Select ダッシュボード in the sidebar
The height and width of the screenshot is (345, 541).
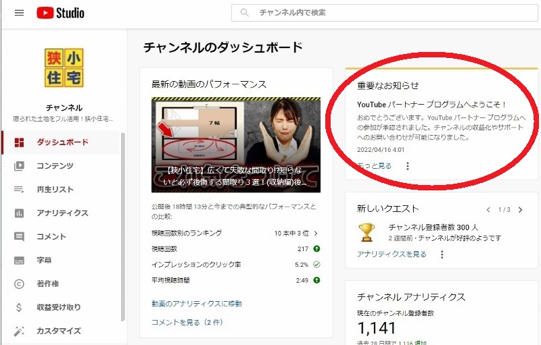(x=61, y=142)
